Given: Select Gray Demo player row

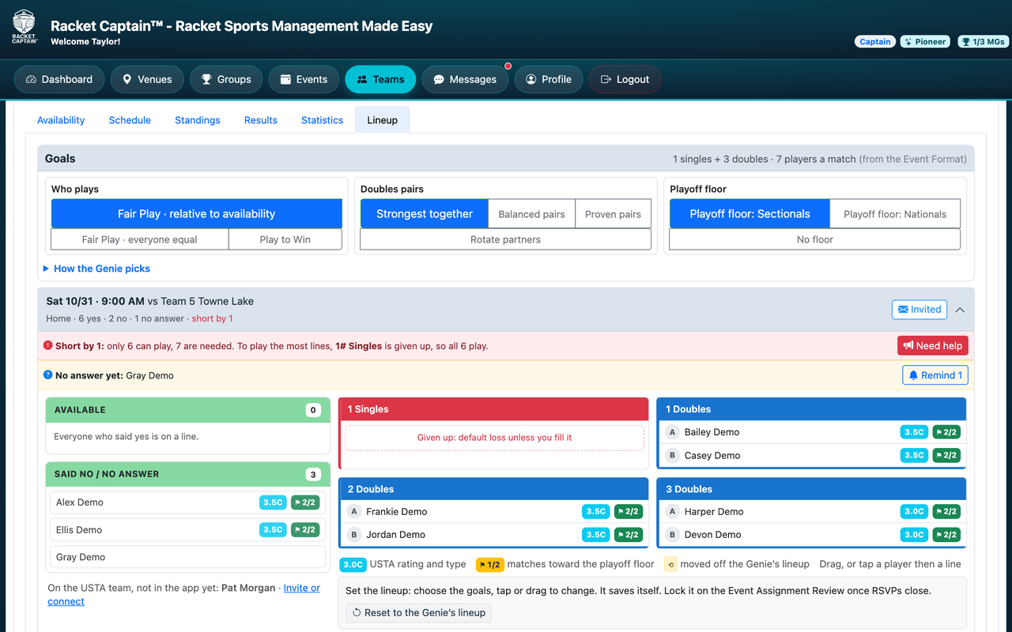Looking at the screenshot, I should click(187, 557).
